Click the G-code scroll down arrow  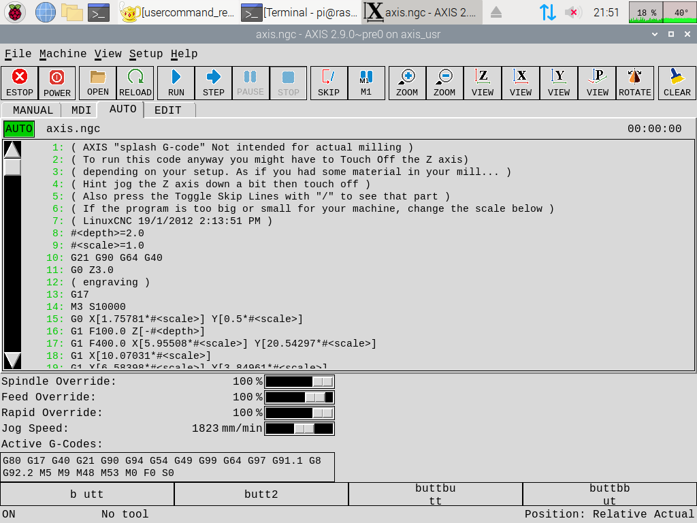[x=12, y=360]
